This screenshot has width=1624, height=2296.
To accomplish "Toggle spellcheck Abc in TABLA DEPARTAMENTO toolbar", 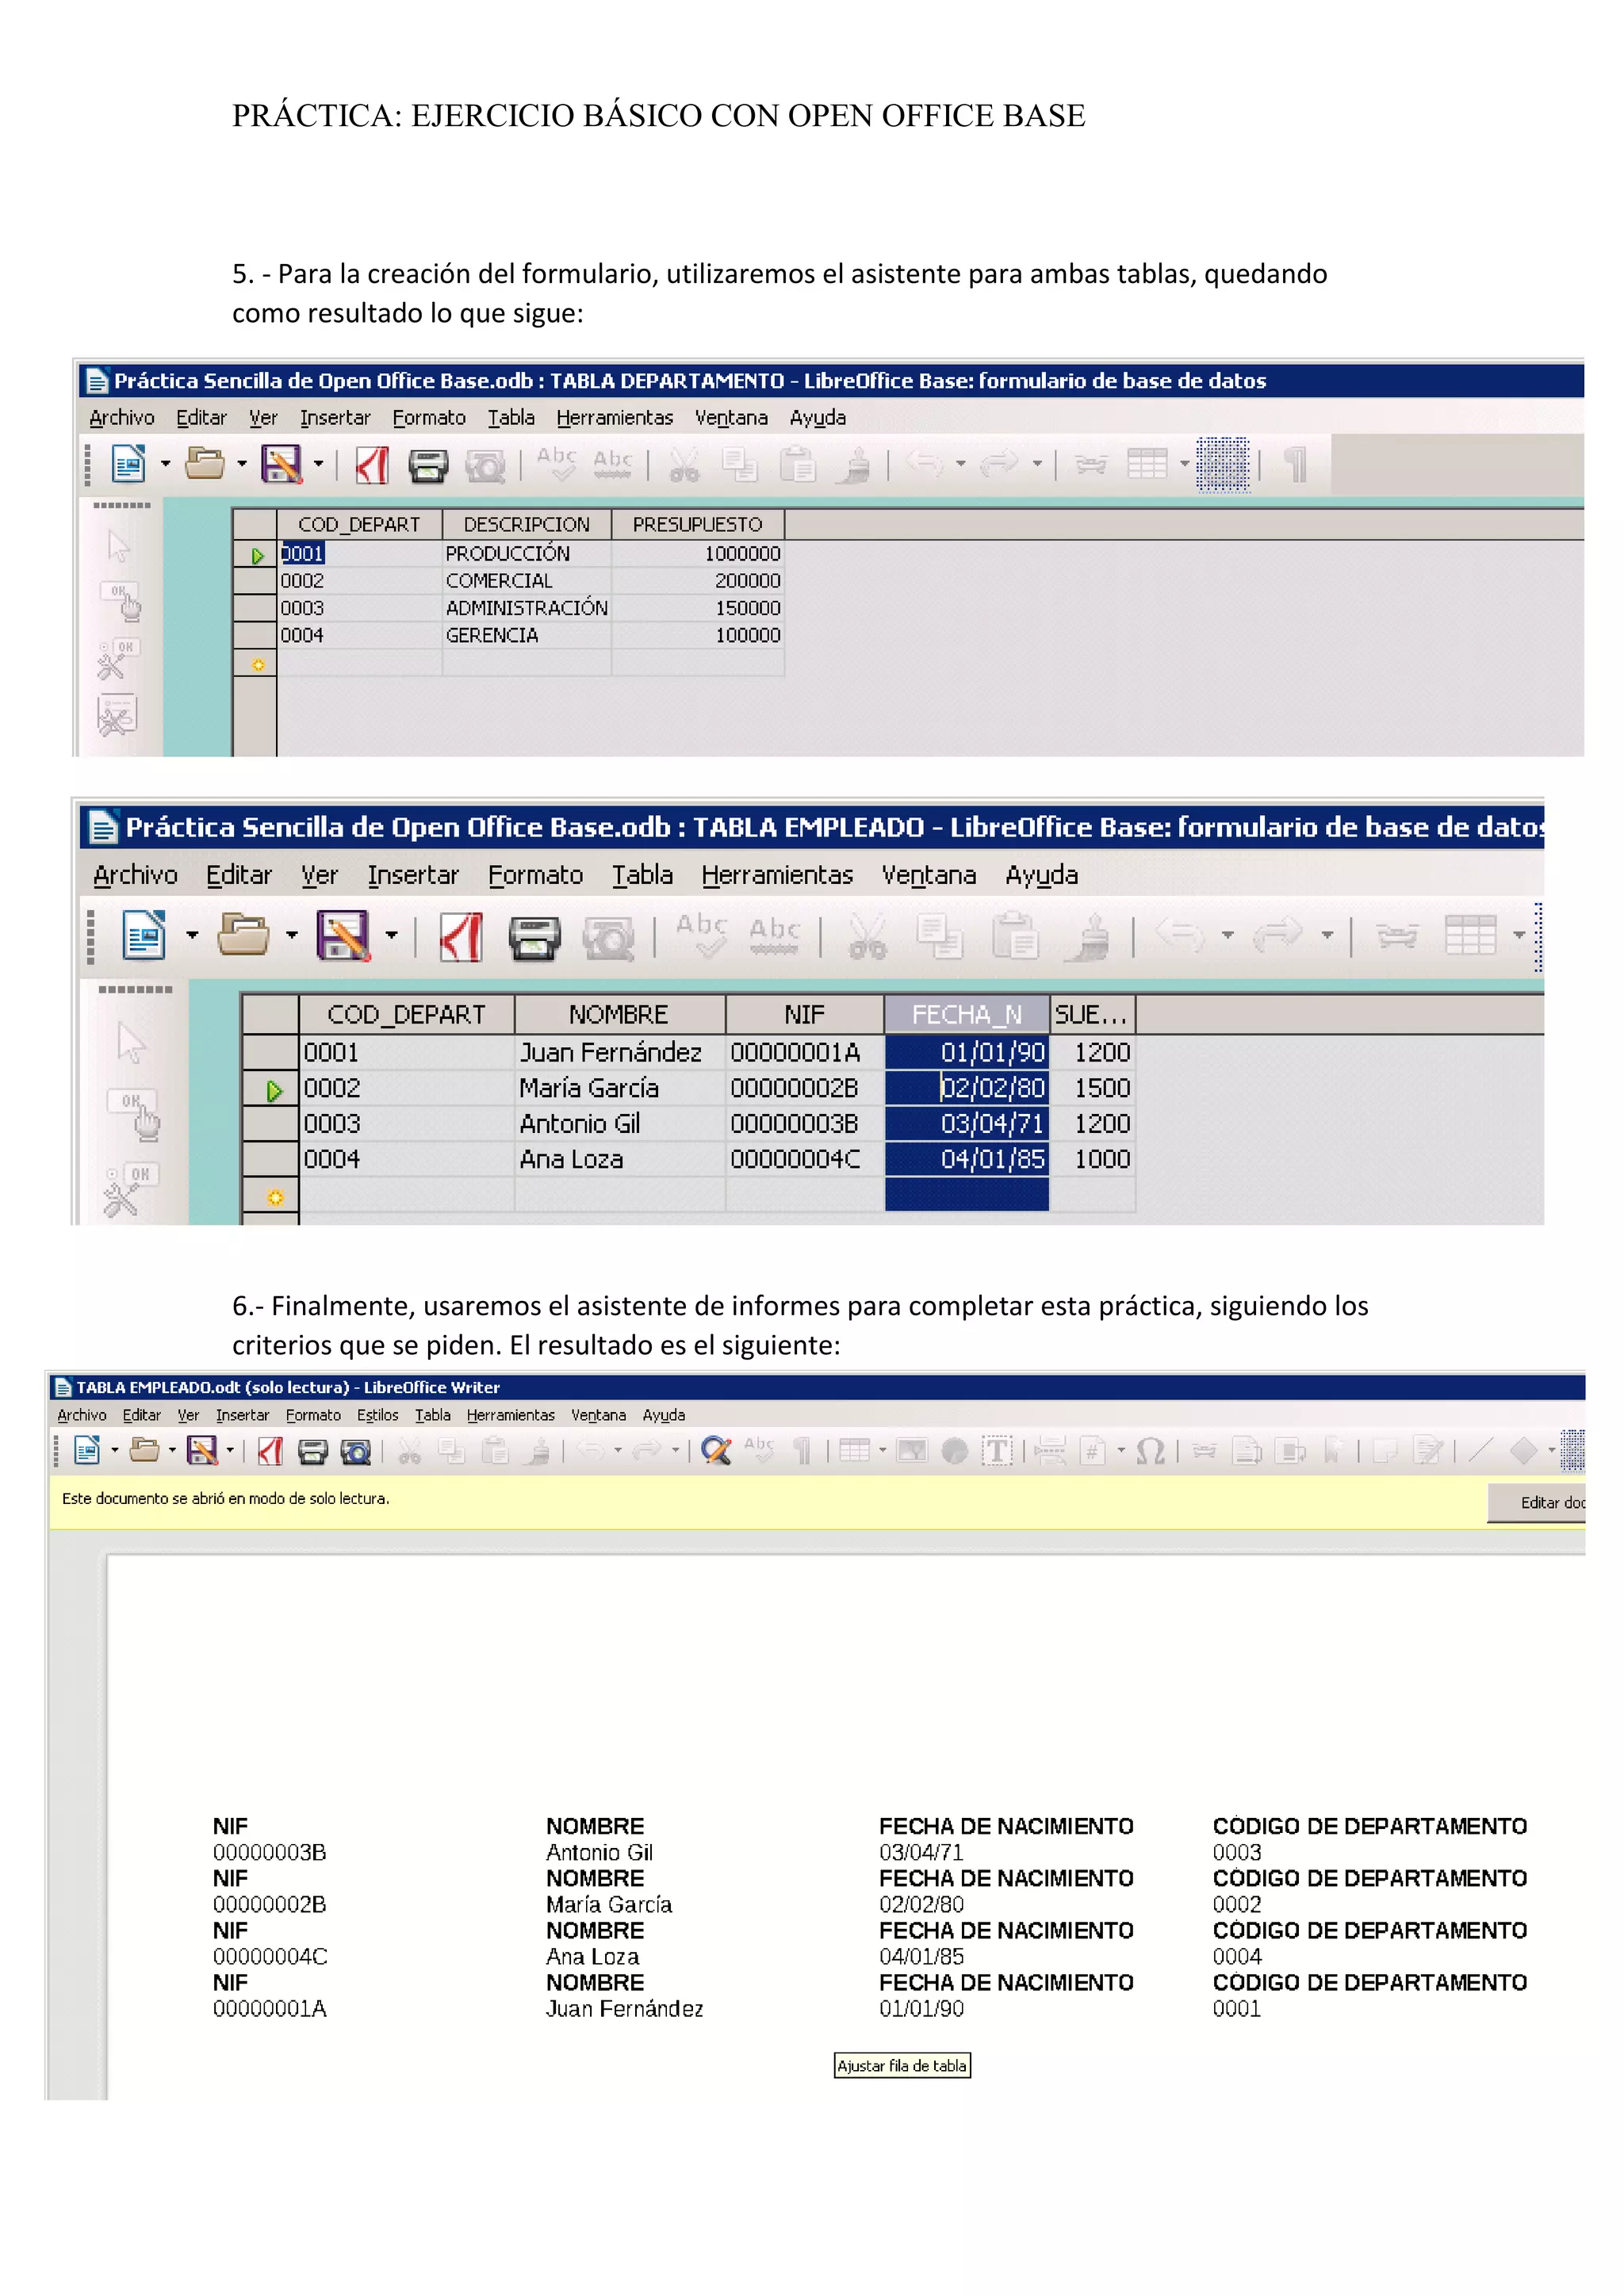I will click(556, 464).
